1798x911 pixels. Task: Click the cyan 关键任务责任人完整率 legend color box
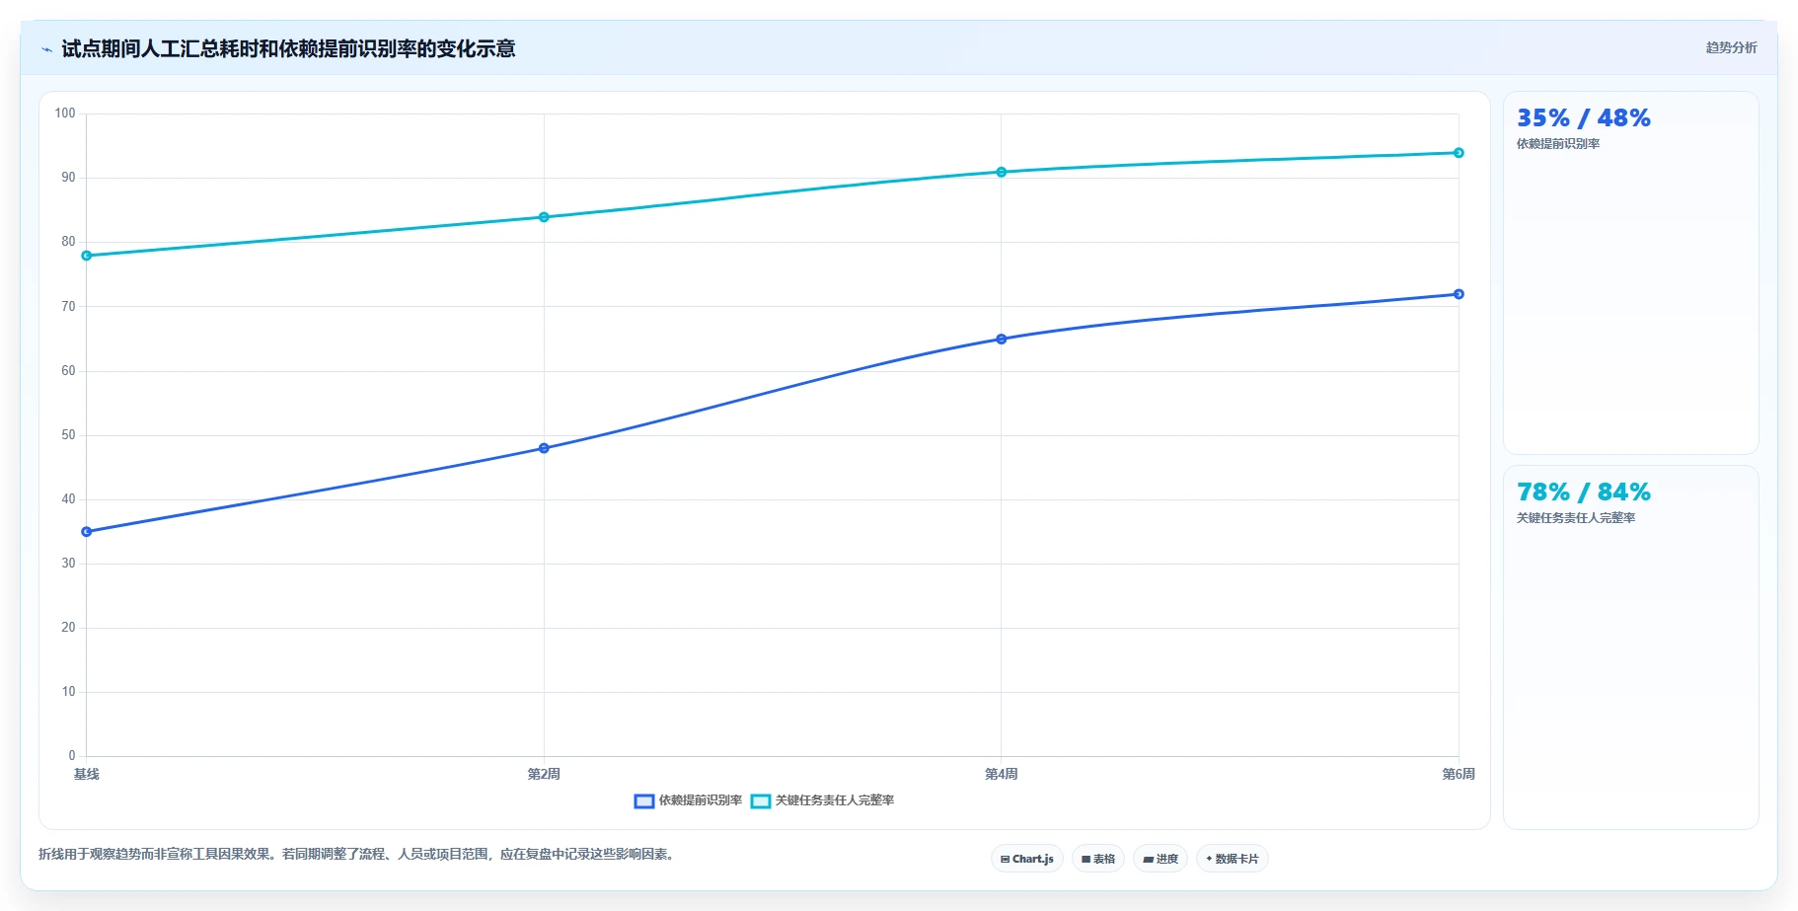[760, 800]
